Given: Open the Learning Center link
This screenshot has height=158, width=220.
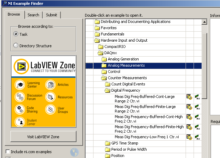Looking at the screenshot, I should point(33,85).
